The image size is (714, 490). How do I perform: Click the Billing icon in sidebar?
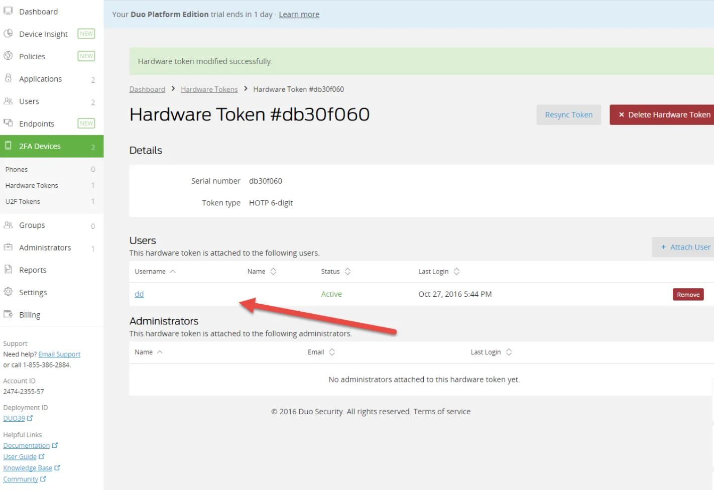[8, 314]
